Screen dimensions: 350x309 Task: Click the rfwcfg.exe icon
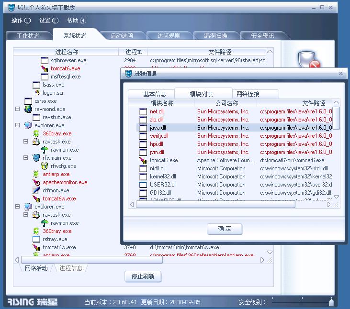(45, 166)
